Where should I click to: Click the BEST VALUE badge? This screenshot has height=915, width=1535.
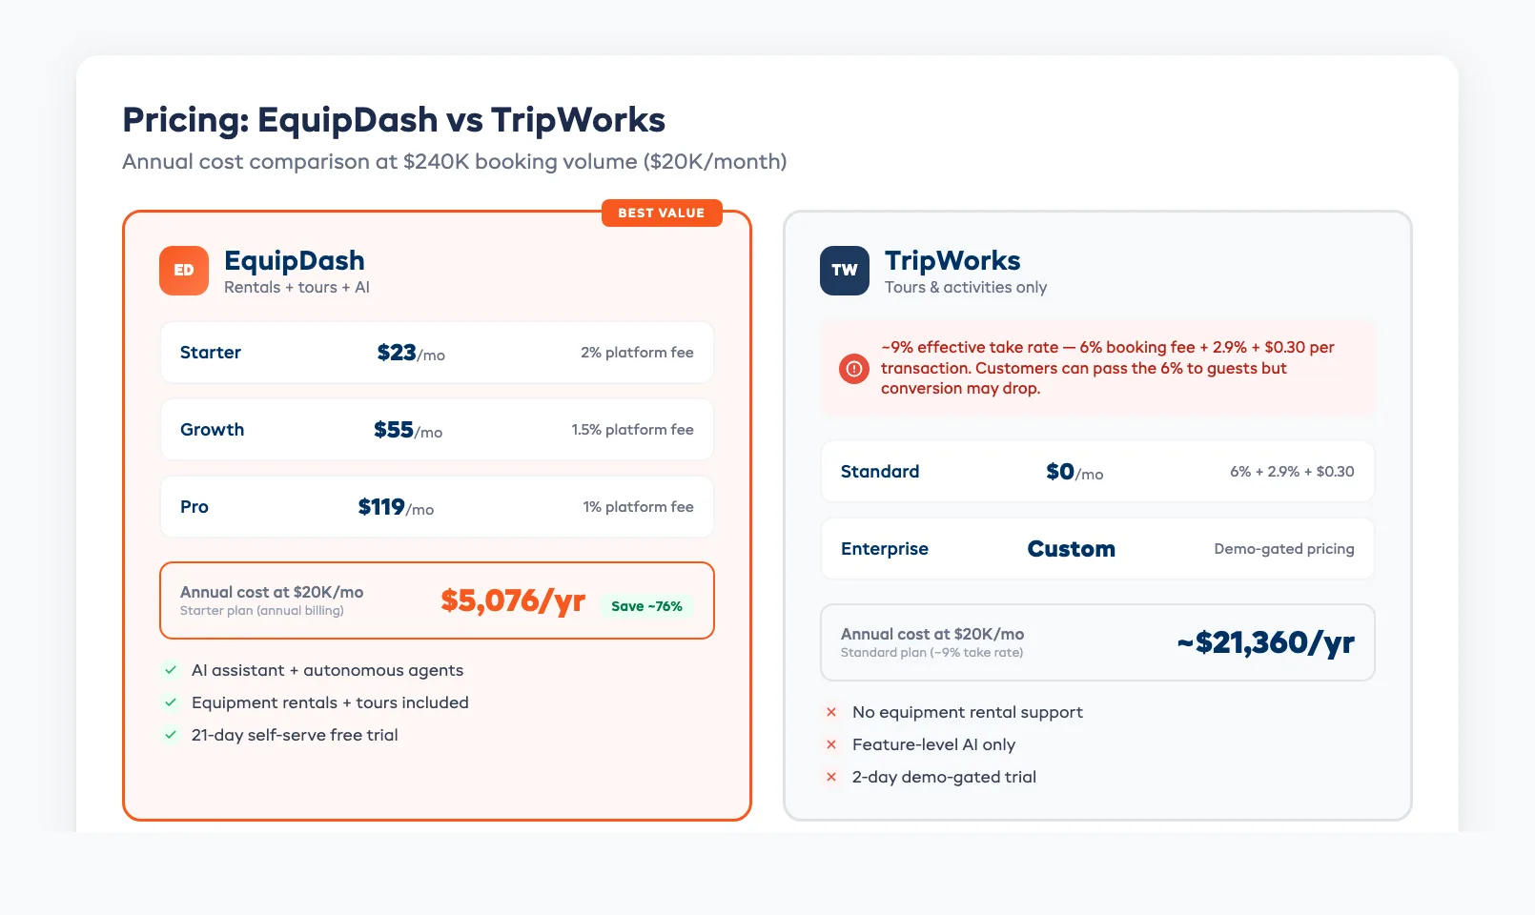(x=663, y=213)
